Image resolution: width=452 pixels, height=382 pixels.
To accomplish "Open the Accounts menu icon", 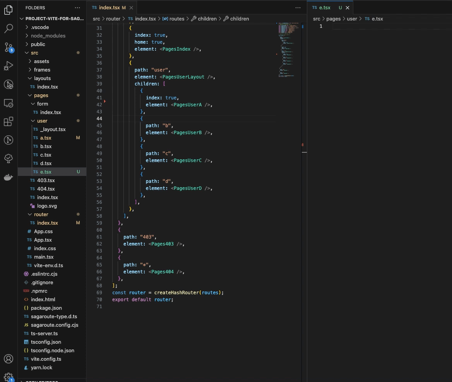I will (x=9, y=359).
